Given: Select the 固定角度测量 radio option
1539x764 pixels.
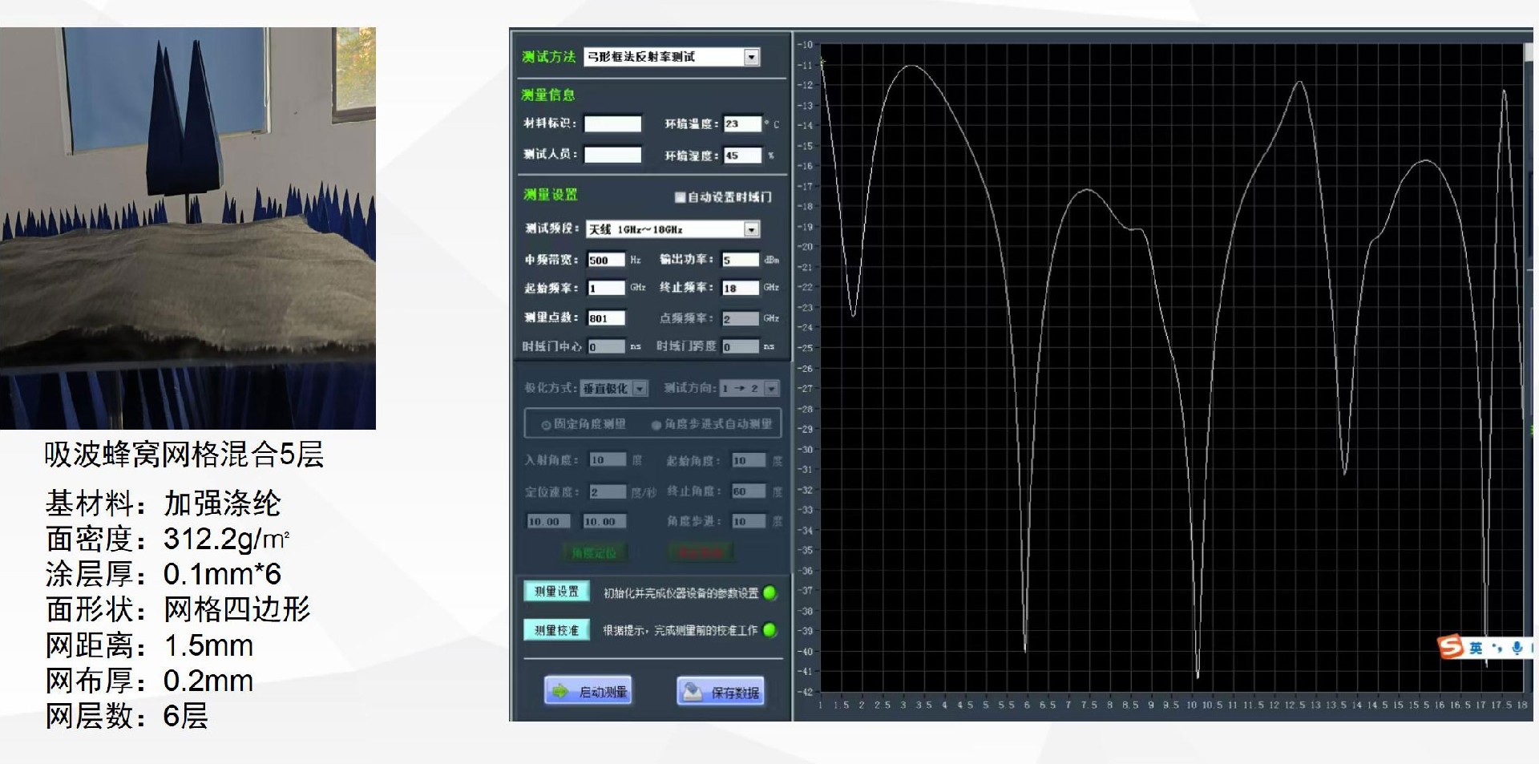Looking at the screenshot, I should coord(546,425).
